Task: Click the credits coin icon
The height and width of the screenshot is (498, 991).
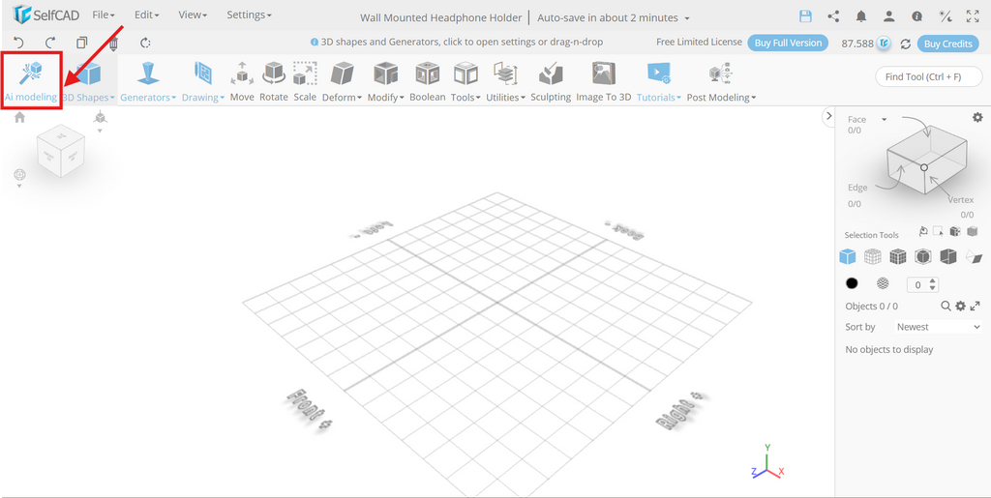Action: tap(885, 44)
